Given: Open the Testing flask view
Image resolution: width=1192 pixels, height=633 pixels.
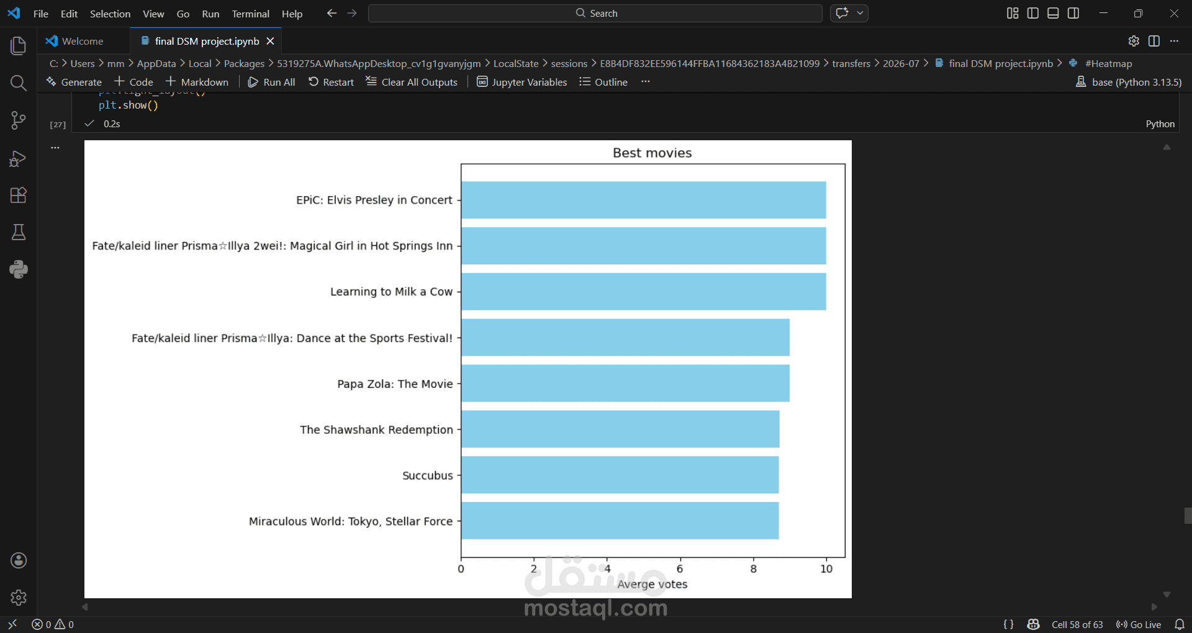Looking at the screenshot, I should point(19,232).
